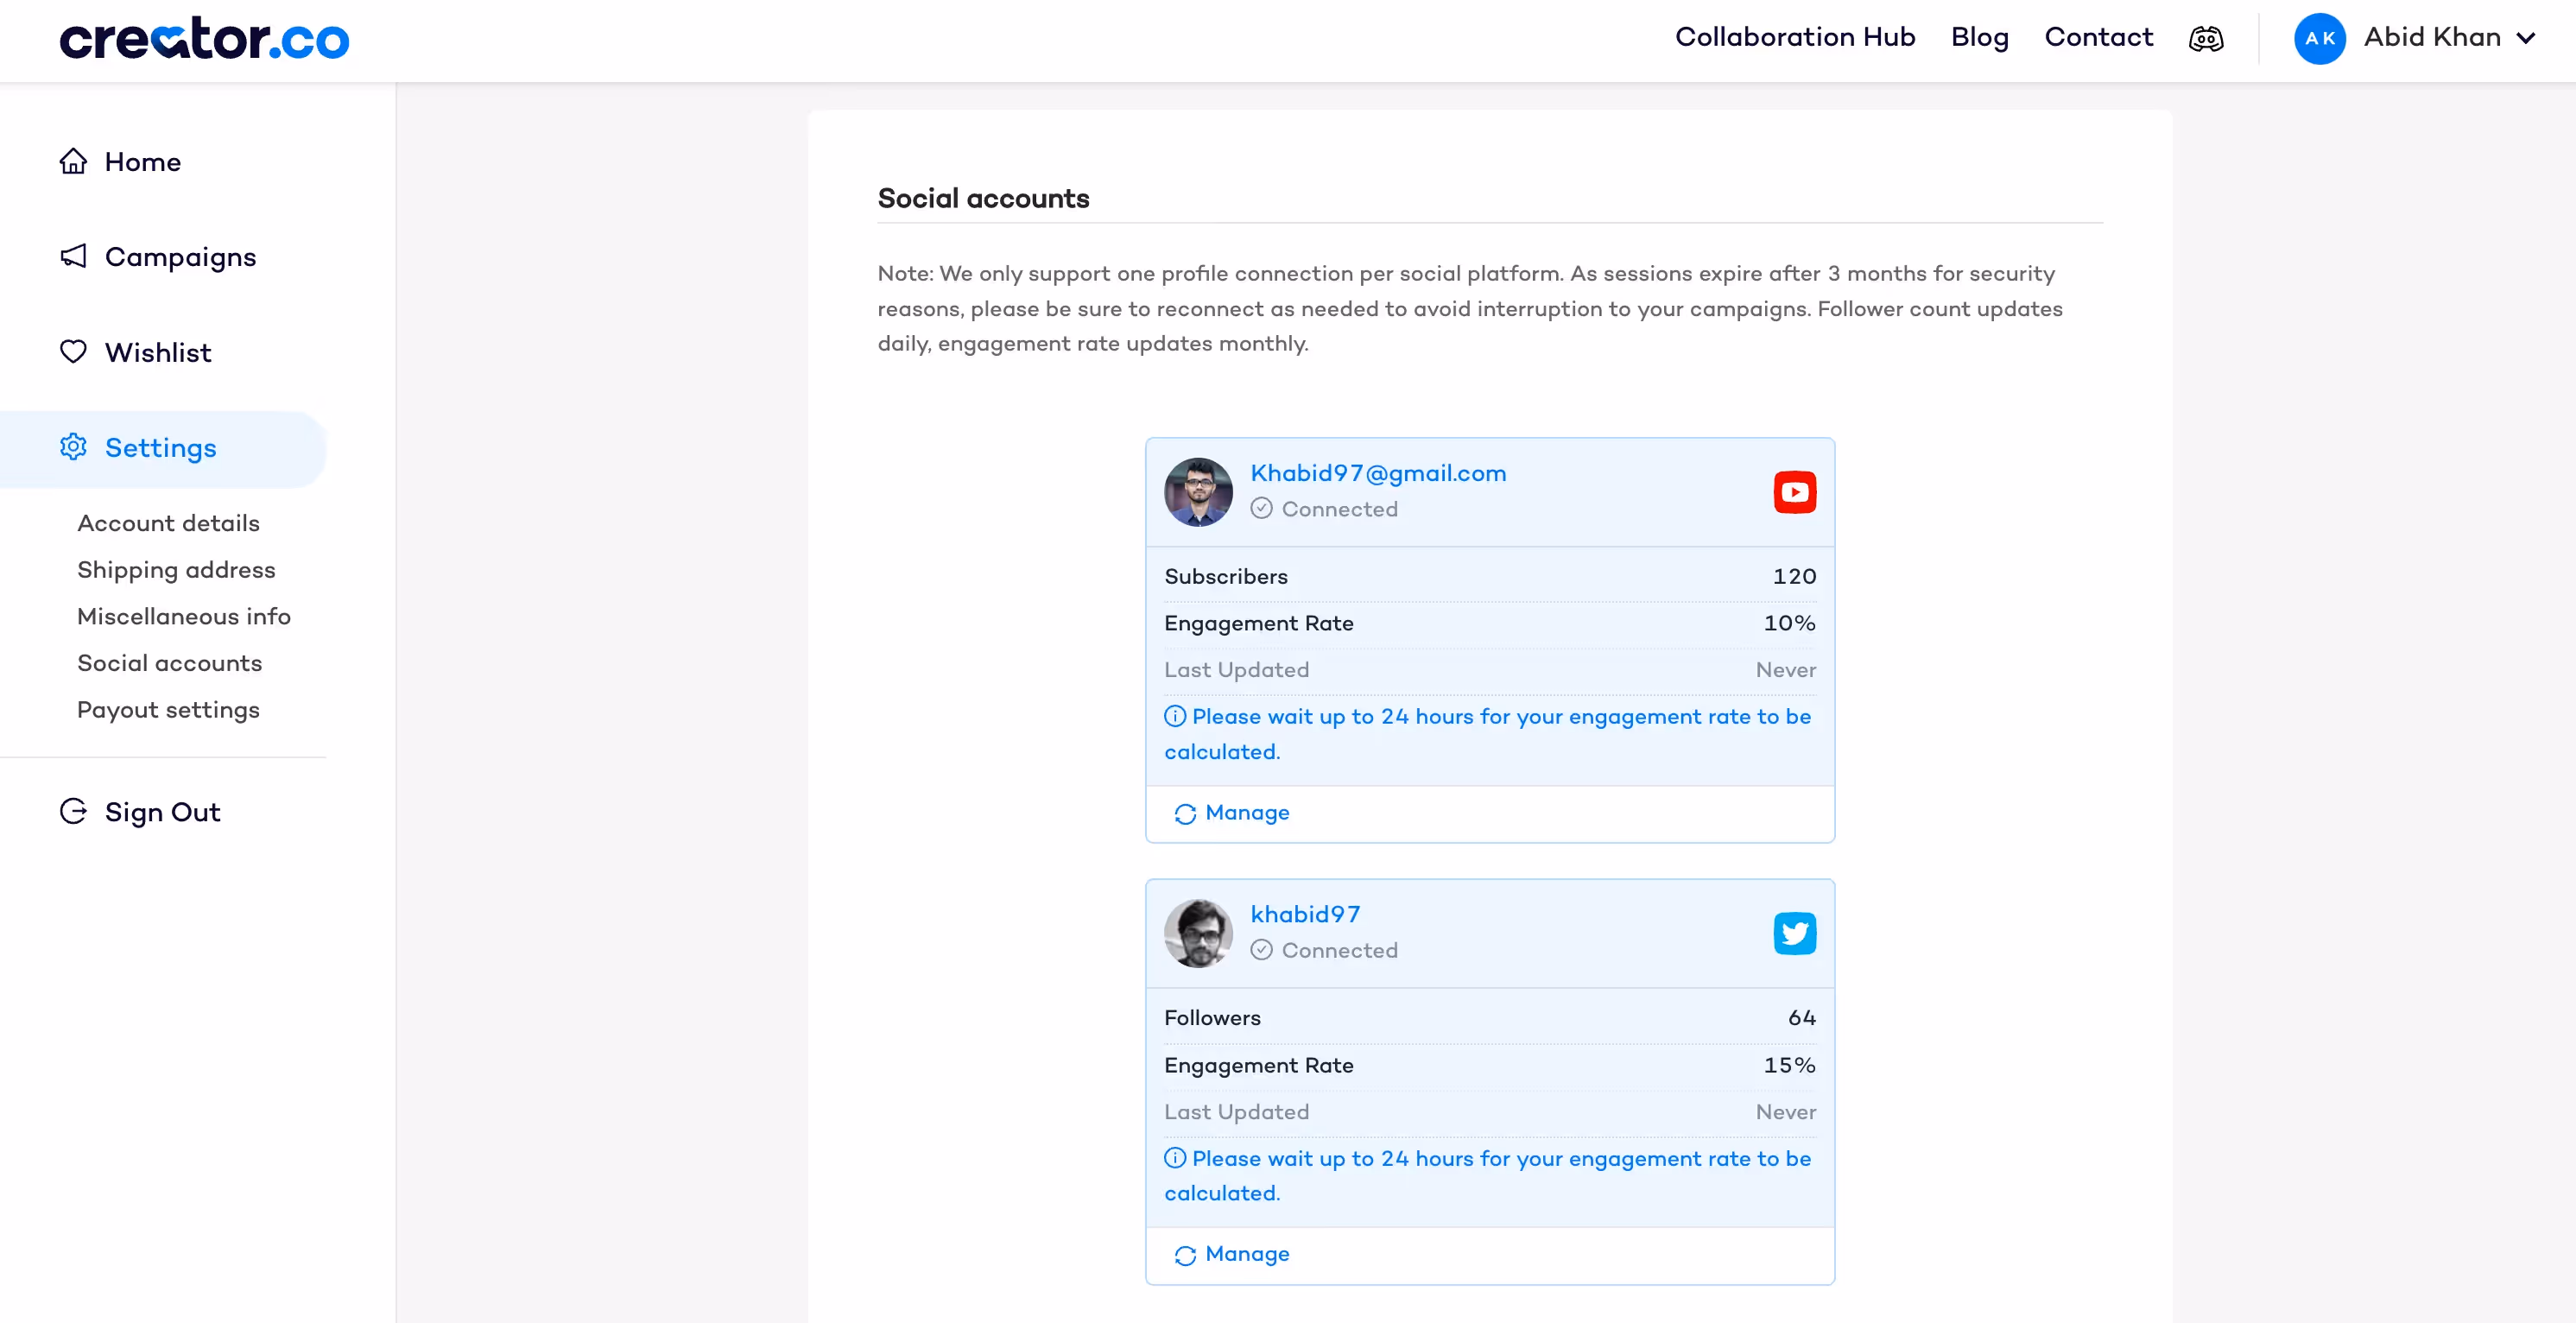The width and height of the screenshot is (2576, 1323).
Task: Open the Contact page link
Action: (x=2098, y=37)
